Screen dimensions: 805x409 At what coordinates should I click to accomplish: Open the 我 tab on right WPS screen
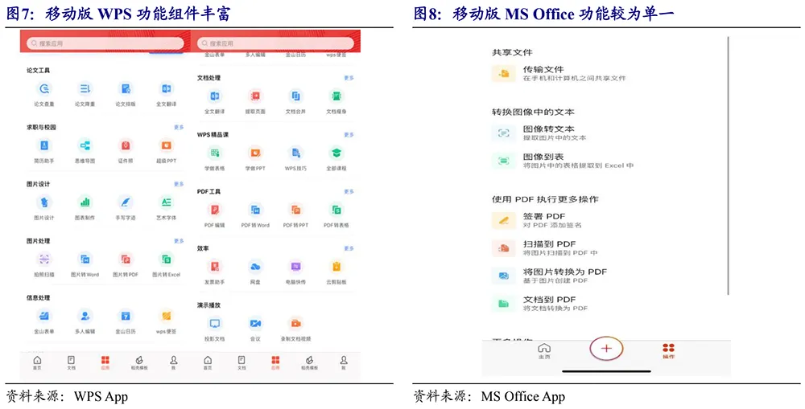click(x=344, y=363)
